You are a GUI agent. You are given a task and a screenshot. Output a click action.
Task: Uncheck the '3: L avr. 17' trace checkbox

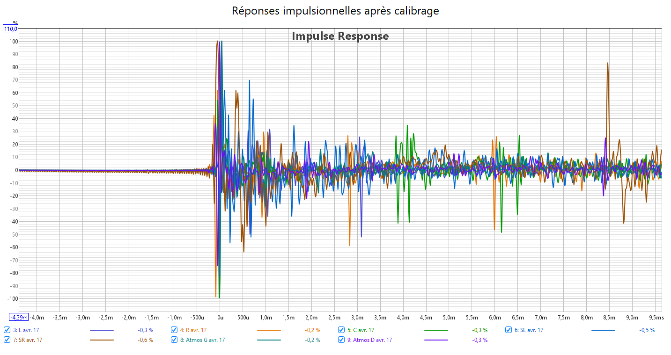[x=7, y=330]
